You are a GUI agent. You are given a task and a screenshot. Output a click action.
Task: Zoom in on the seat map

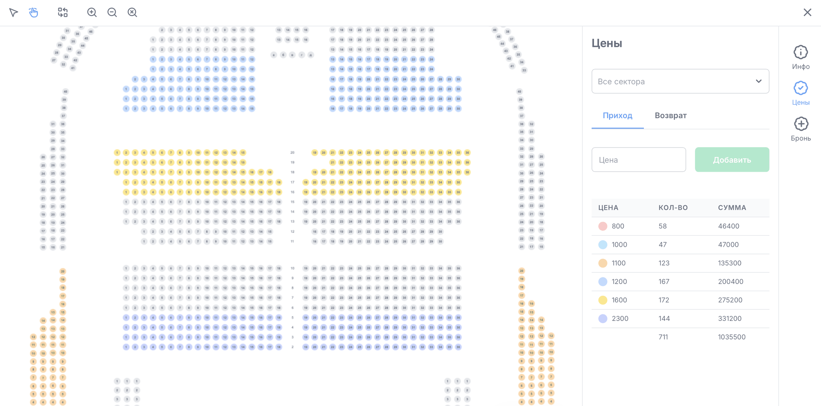(x=92, y=12)
